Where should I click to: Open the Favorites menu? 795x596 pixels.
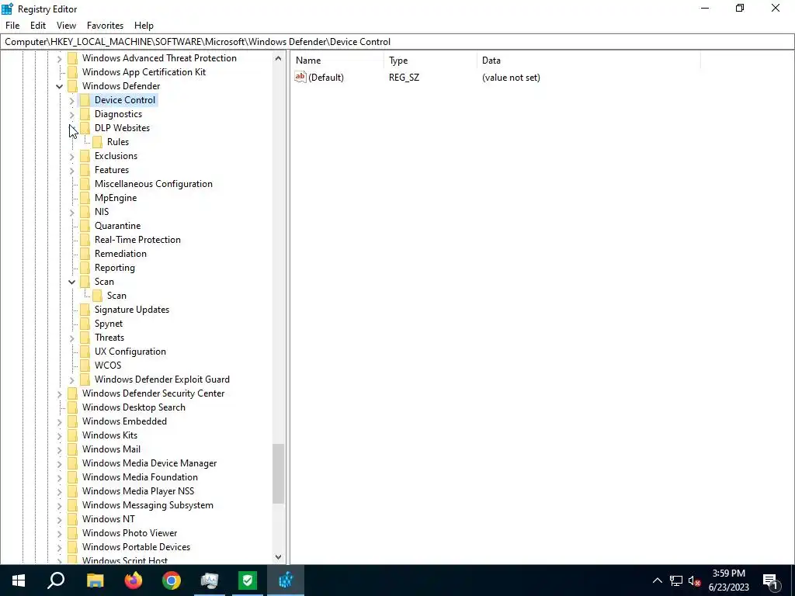(x=105, y=26)
